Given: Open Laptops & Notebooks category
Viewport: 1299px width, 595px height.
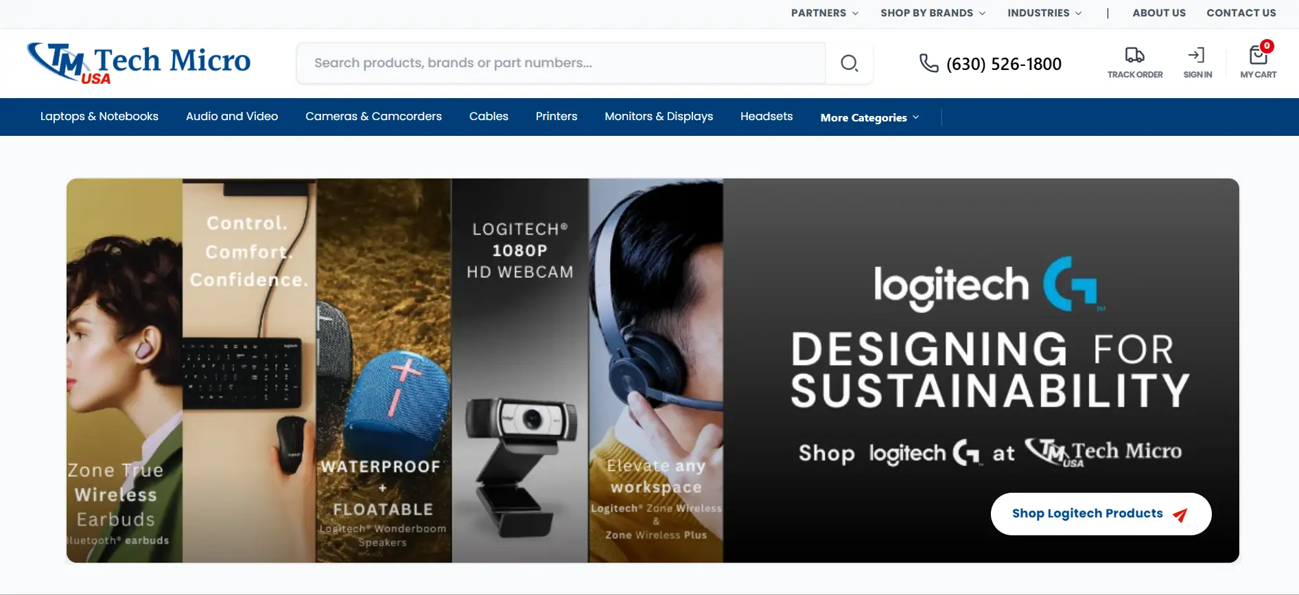Looking at the screenshot, I should point(100,117).
